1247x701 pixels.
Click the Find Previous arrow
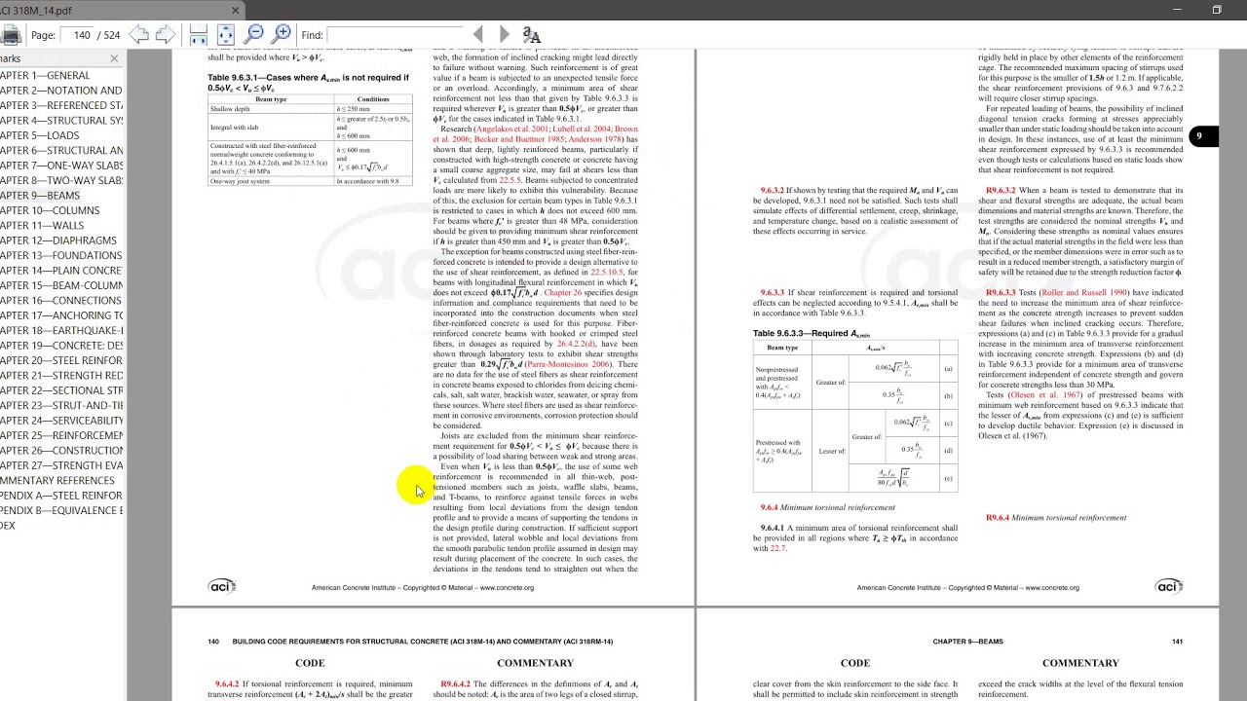[x=477, y=35]
